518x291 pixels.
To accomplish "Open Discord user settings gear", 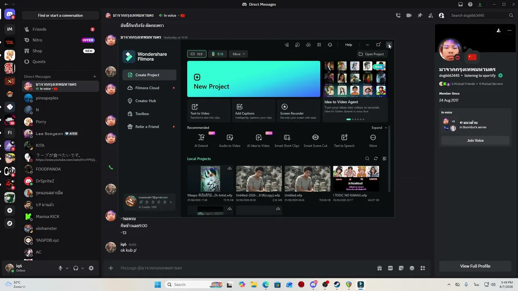I will click(x=91, y=268).
